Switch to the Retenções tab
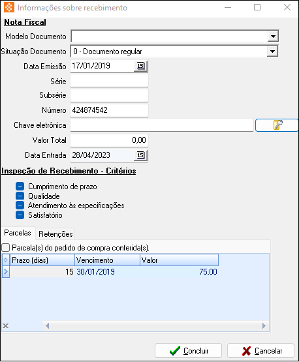The image size is (299, 362). (x=55, y=234)
